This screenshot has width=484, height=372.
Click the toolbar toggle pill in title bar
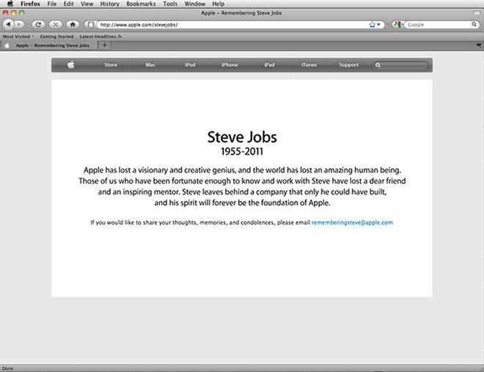coord(477,12)
